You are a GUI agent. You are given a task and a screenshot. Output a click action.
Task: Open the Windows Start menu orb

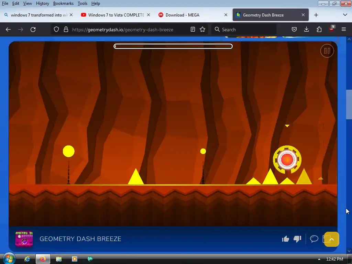point(9,258)
